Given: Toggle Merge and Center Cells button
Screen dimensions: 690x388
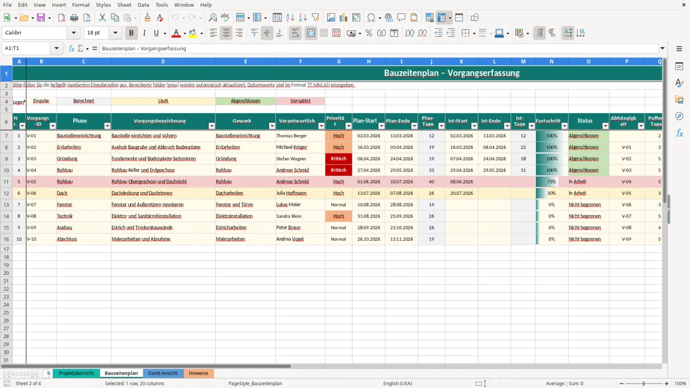Looking at the screenshot, I should pos(311,33).
